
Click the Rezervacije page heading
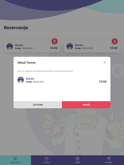coord(16,28)
